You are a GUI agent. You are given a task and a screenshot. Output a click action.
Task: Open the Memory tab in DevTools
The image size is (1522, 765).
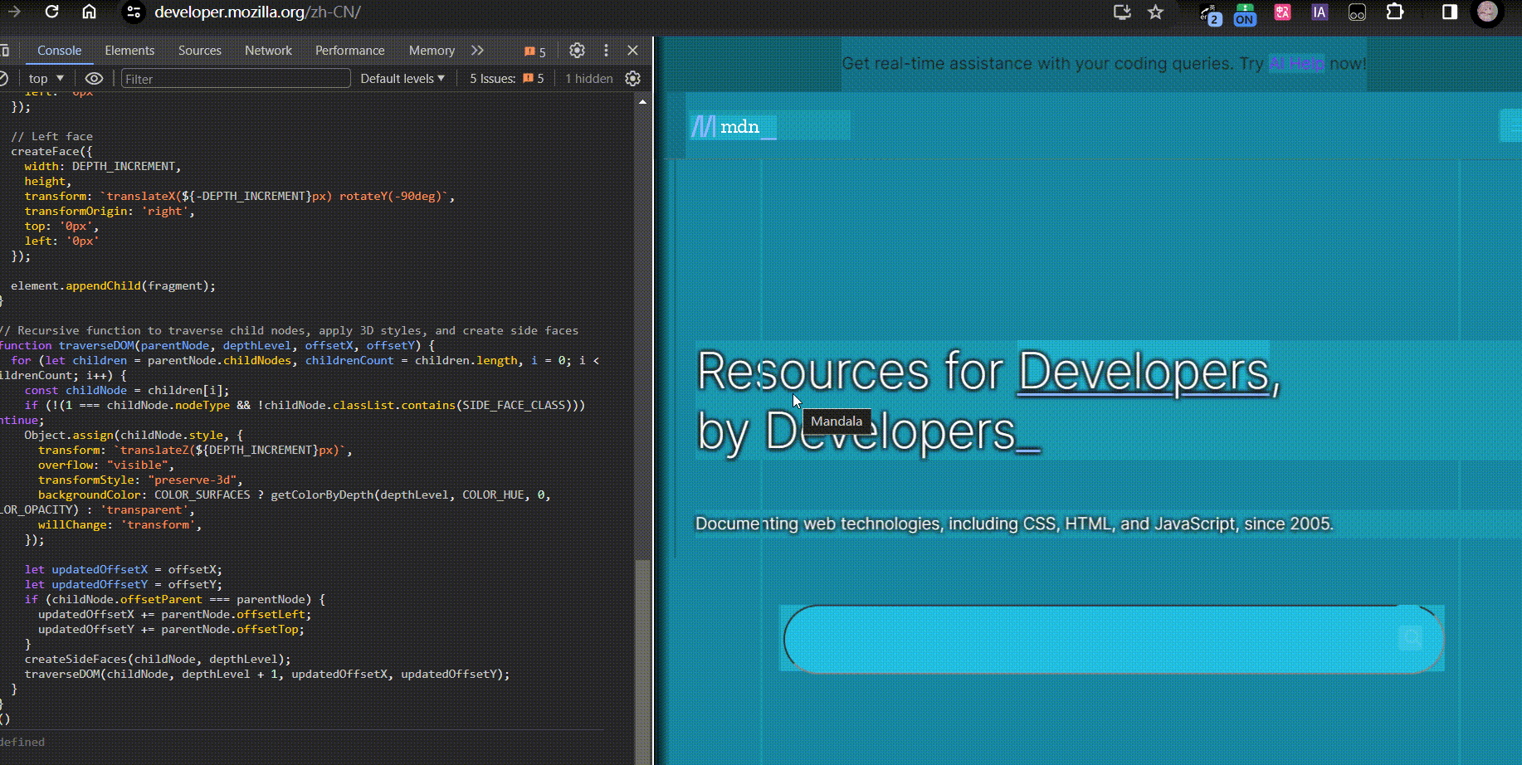(x=432, y=51)
